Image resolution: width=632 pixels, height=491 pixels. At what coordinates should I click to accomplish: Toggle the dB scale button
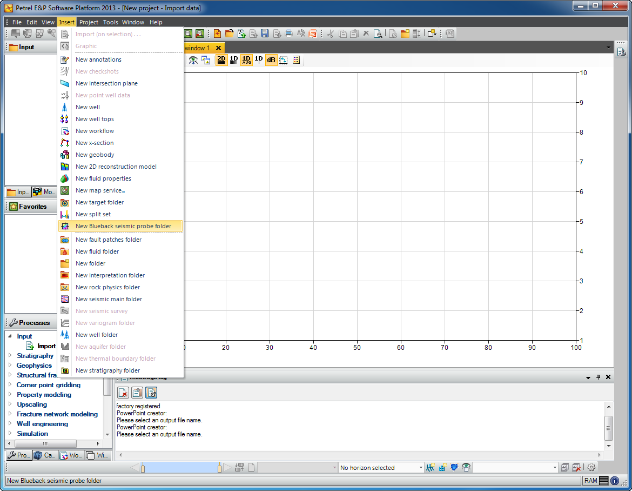(271, 60)
